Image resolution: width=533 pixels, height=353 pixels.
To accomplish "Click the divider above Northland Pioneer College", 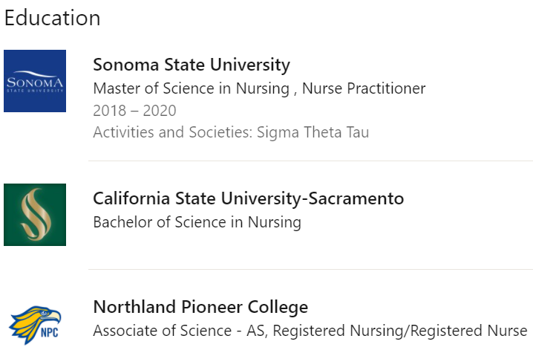I will [x=311, y=269].
